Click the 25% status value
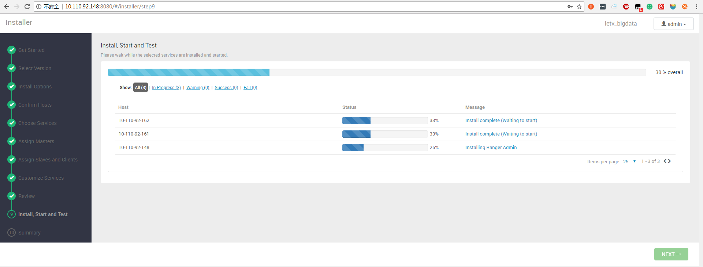This screenshot has width=703, height=267. click(434, 147)
